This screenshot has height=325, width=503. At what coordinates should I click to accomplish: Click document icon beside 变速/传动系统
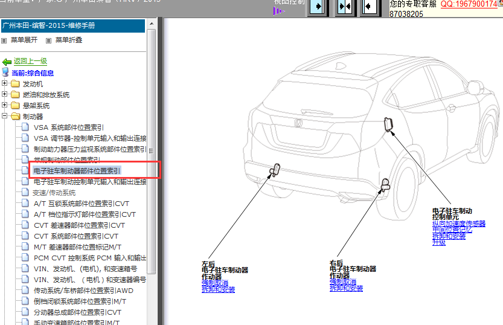coord(25,192)
